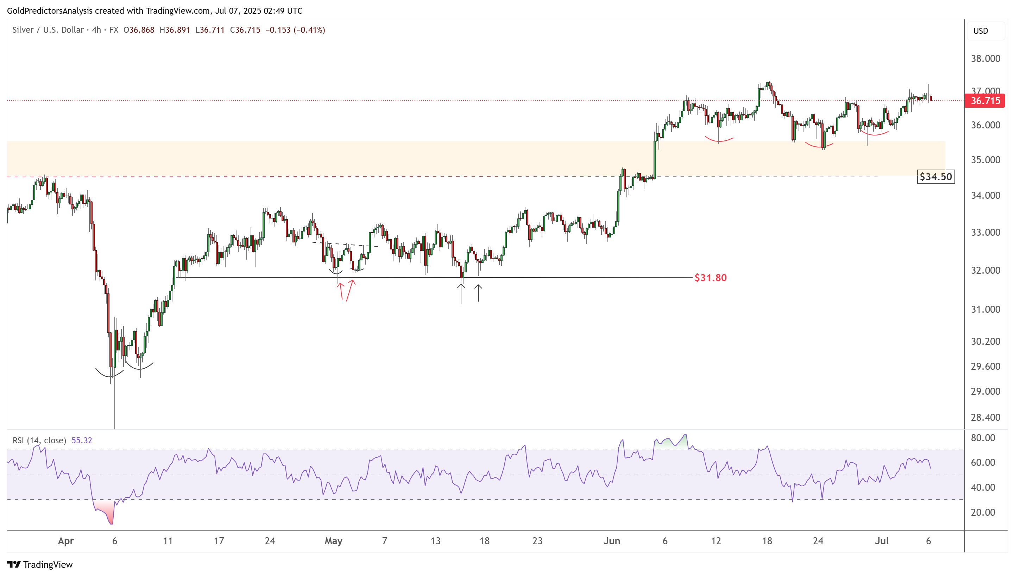
Task: Click the high value H36.891
Action: [174, 30]
